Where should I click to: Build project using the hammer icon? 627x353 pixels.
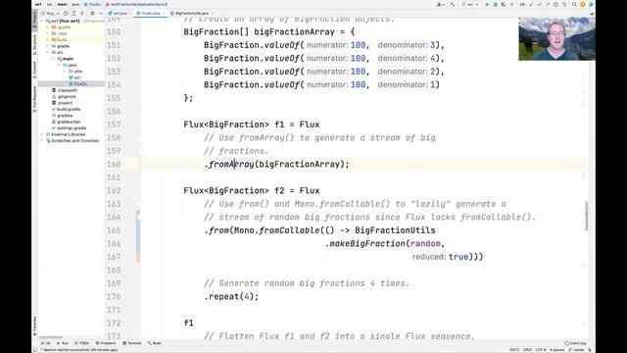click(453, 4)
